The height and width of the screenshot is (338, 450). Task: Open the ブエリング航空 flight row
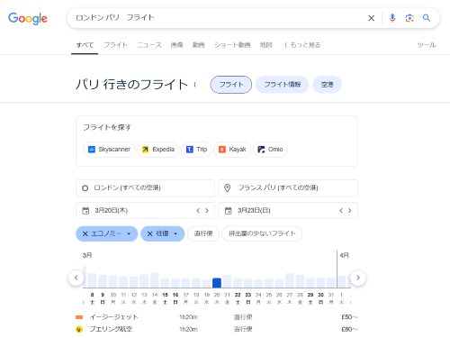click(217, 329)
